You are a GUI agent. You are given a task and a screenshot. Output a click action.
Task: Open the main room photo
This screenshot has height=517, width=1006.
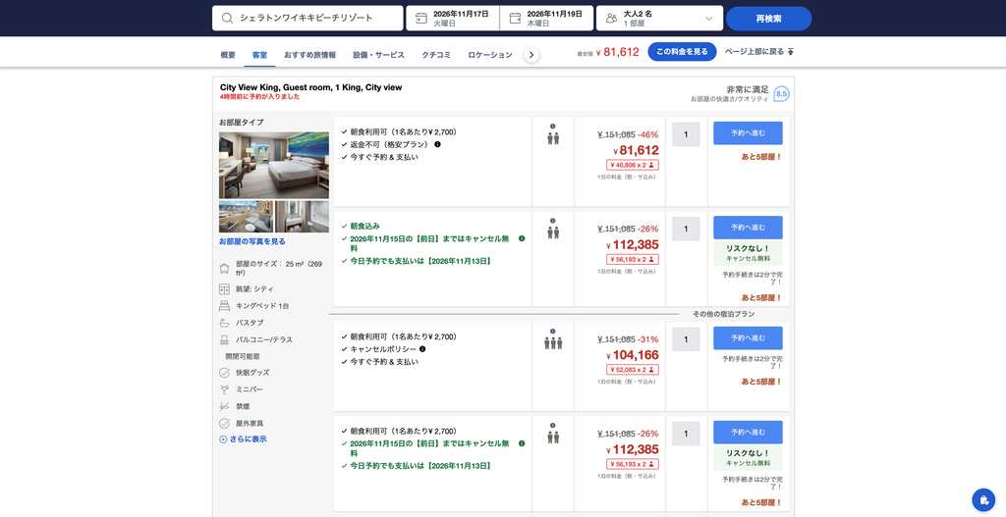(x=274, y=165)
